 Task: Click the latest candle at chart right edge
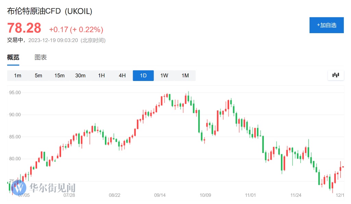pos(343,167)
